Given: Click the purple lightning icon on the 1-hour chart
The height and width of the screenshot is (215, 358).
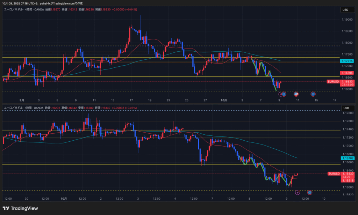Looking at the screenshot, I should pos(298,192).
